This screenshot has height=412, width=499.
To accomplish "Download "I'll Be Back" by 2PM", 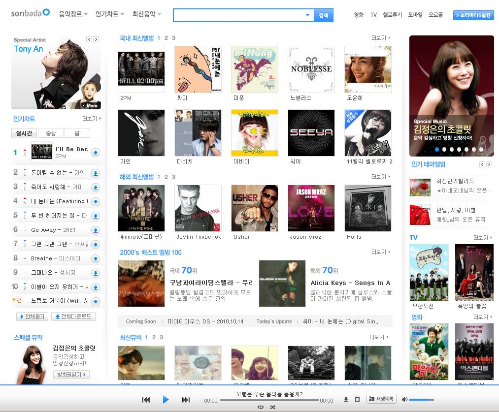I will (96, 153).
